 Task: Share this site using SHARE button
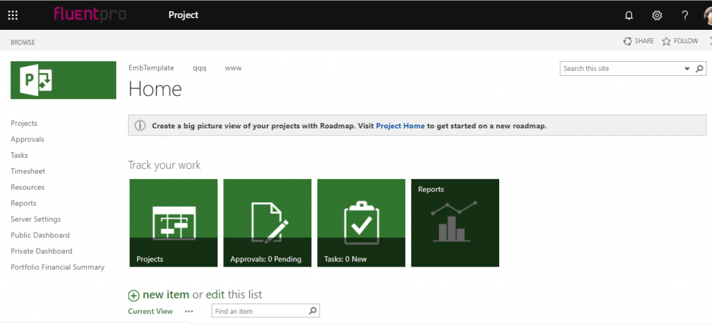(x=638, y=41)
